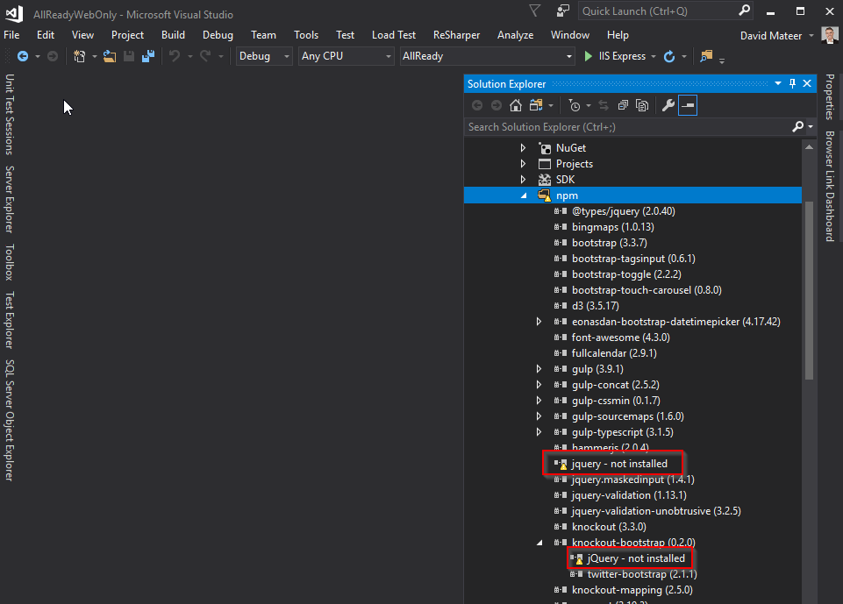This screenshot has height=604, width=843.
Task: Click the Pending Changes Filter clock icon
Action: (575, 105)
